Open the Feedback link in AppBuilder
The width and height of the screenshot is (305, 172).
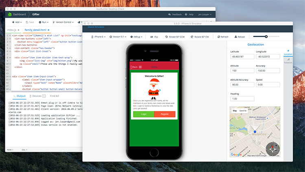[175, 15]
